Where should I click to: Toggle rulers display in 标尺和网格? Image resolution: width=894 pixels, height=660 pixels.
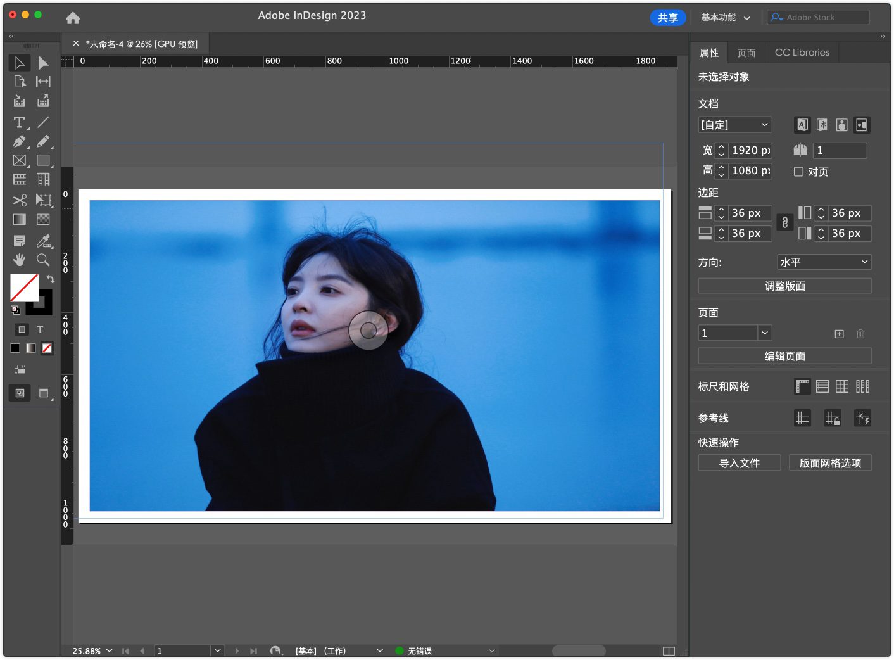802,386
